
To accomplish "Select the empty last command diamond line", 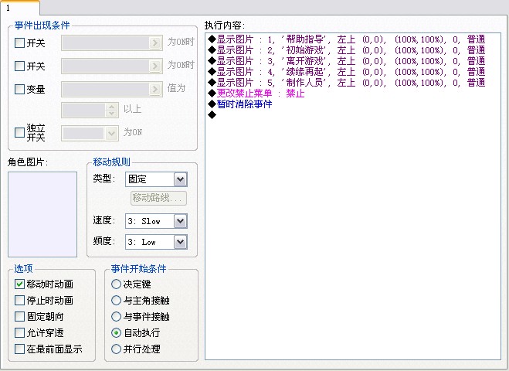I will (x=212, y=114).
